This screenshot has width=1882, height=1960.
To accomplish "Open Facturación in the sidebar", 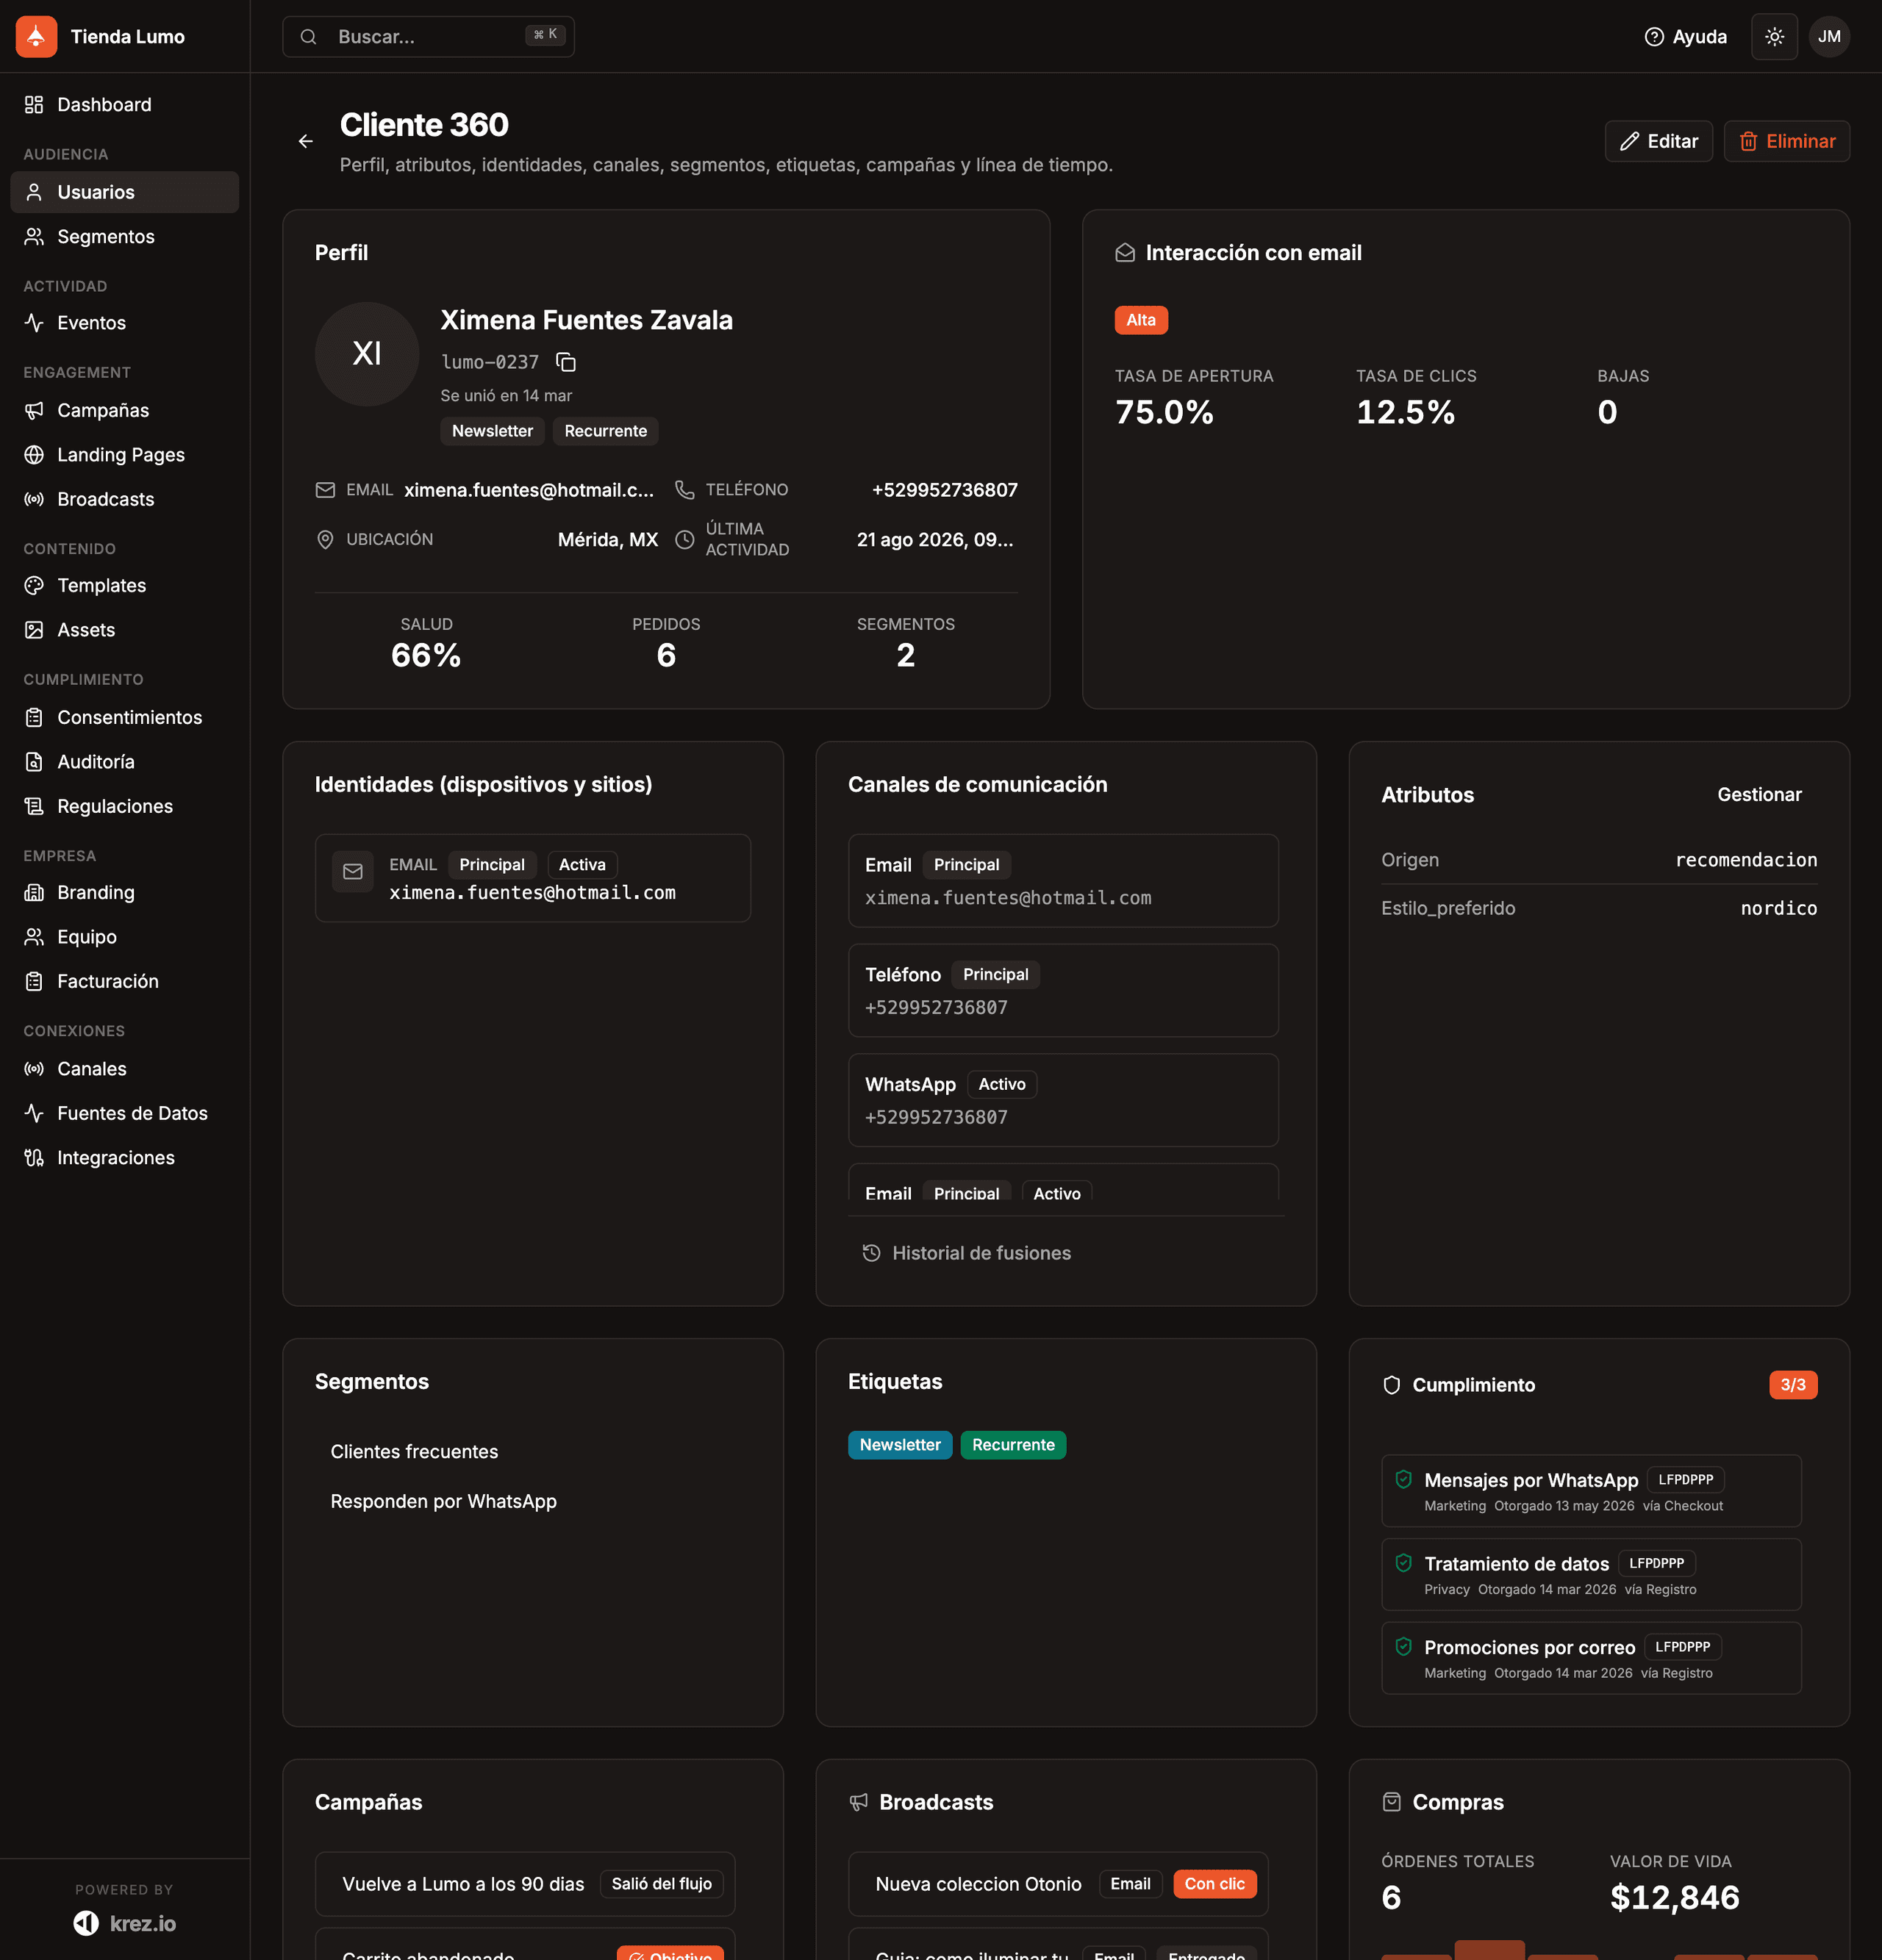I will [x=124, y=981].
